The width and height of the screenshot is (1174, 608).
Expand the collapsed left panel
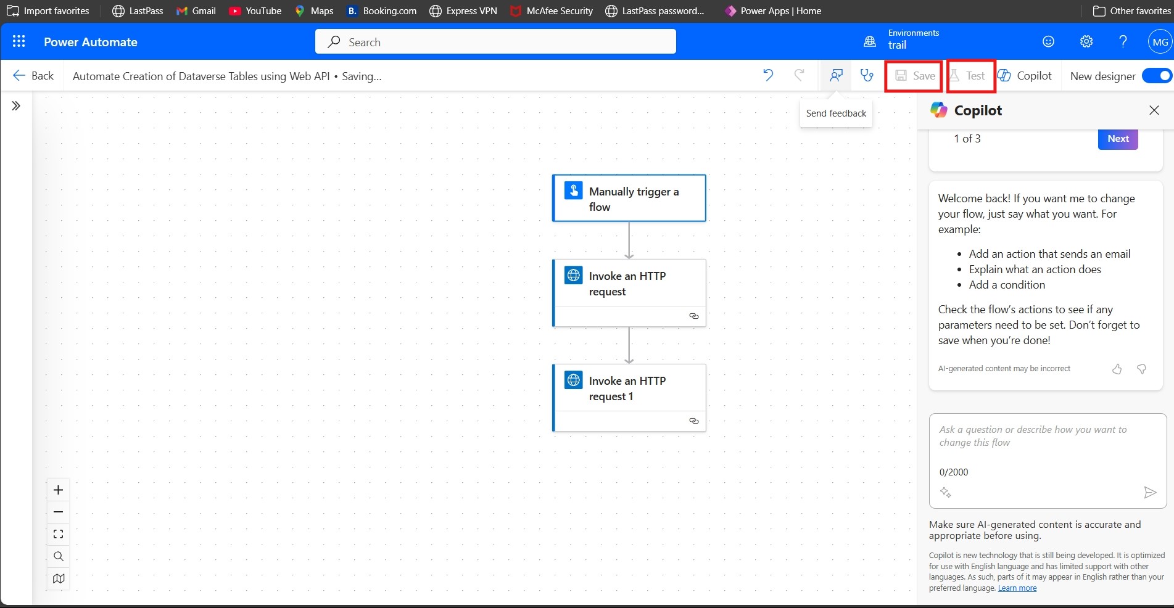pos(15,105)
